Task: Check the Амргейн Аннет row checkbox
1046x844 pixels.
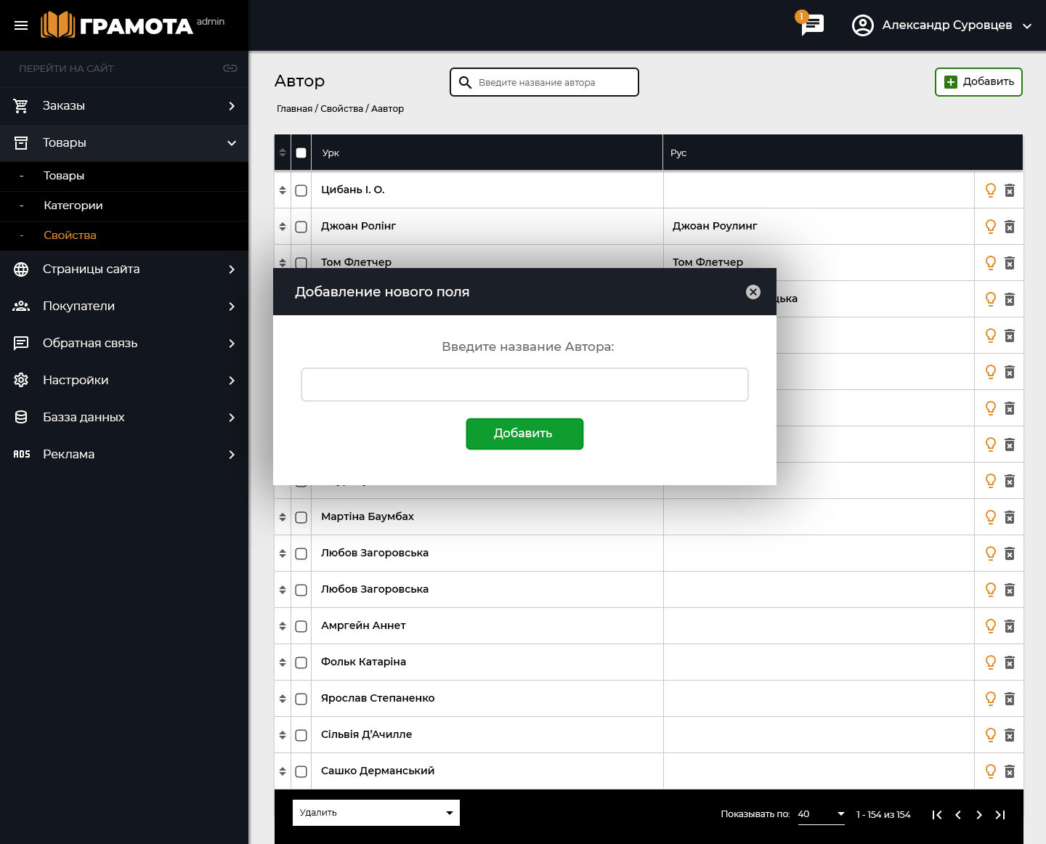Action: point(301,626)
